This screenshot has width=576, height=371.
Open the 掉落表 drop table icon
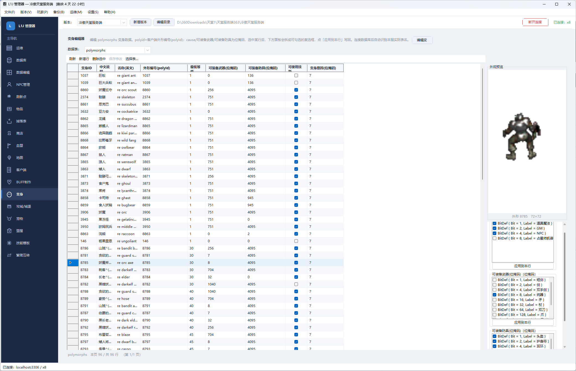point(9,121)
